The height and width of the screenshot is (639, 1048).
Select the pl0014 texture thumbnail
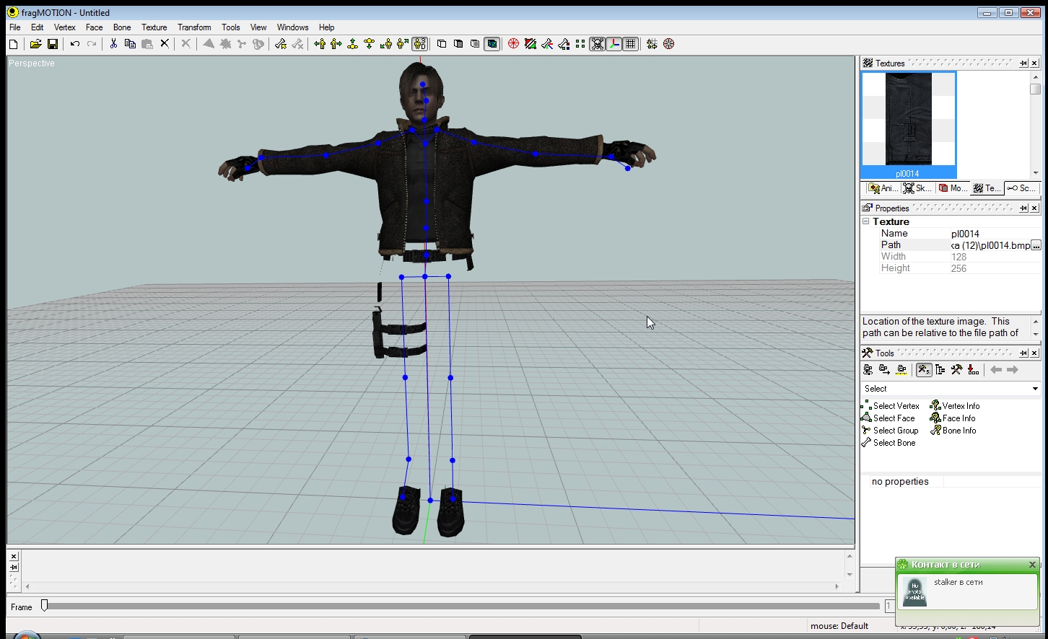click(x=908, y=124)
